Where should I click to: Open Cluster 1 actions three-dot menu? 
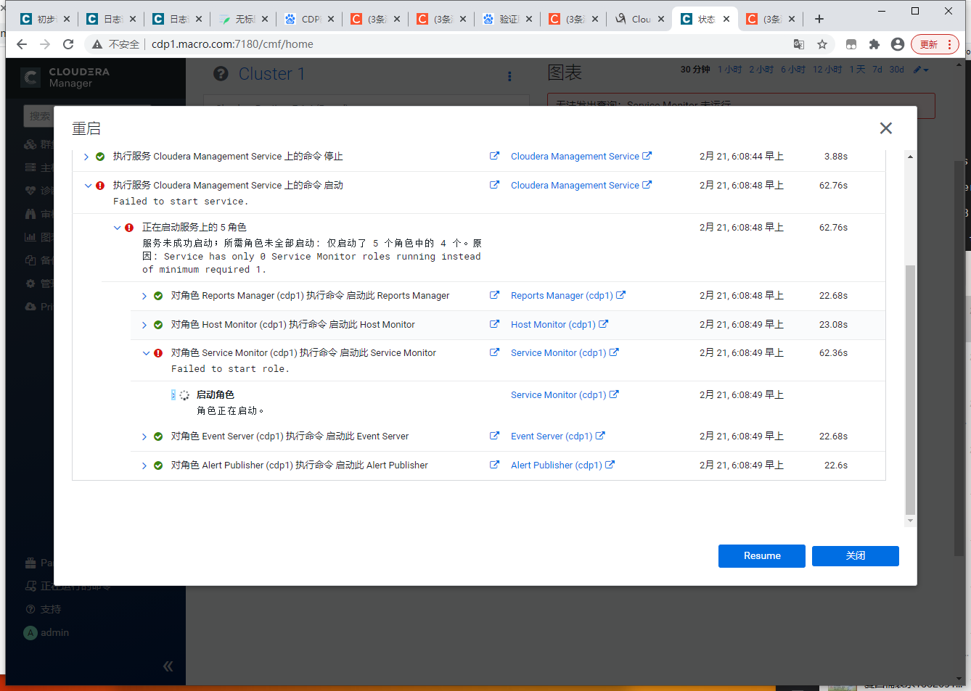(x=509, y=76)
